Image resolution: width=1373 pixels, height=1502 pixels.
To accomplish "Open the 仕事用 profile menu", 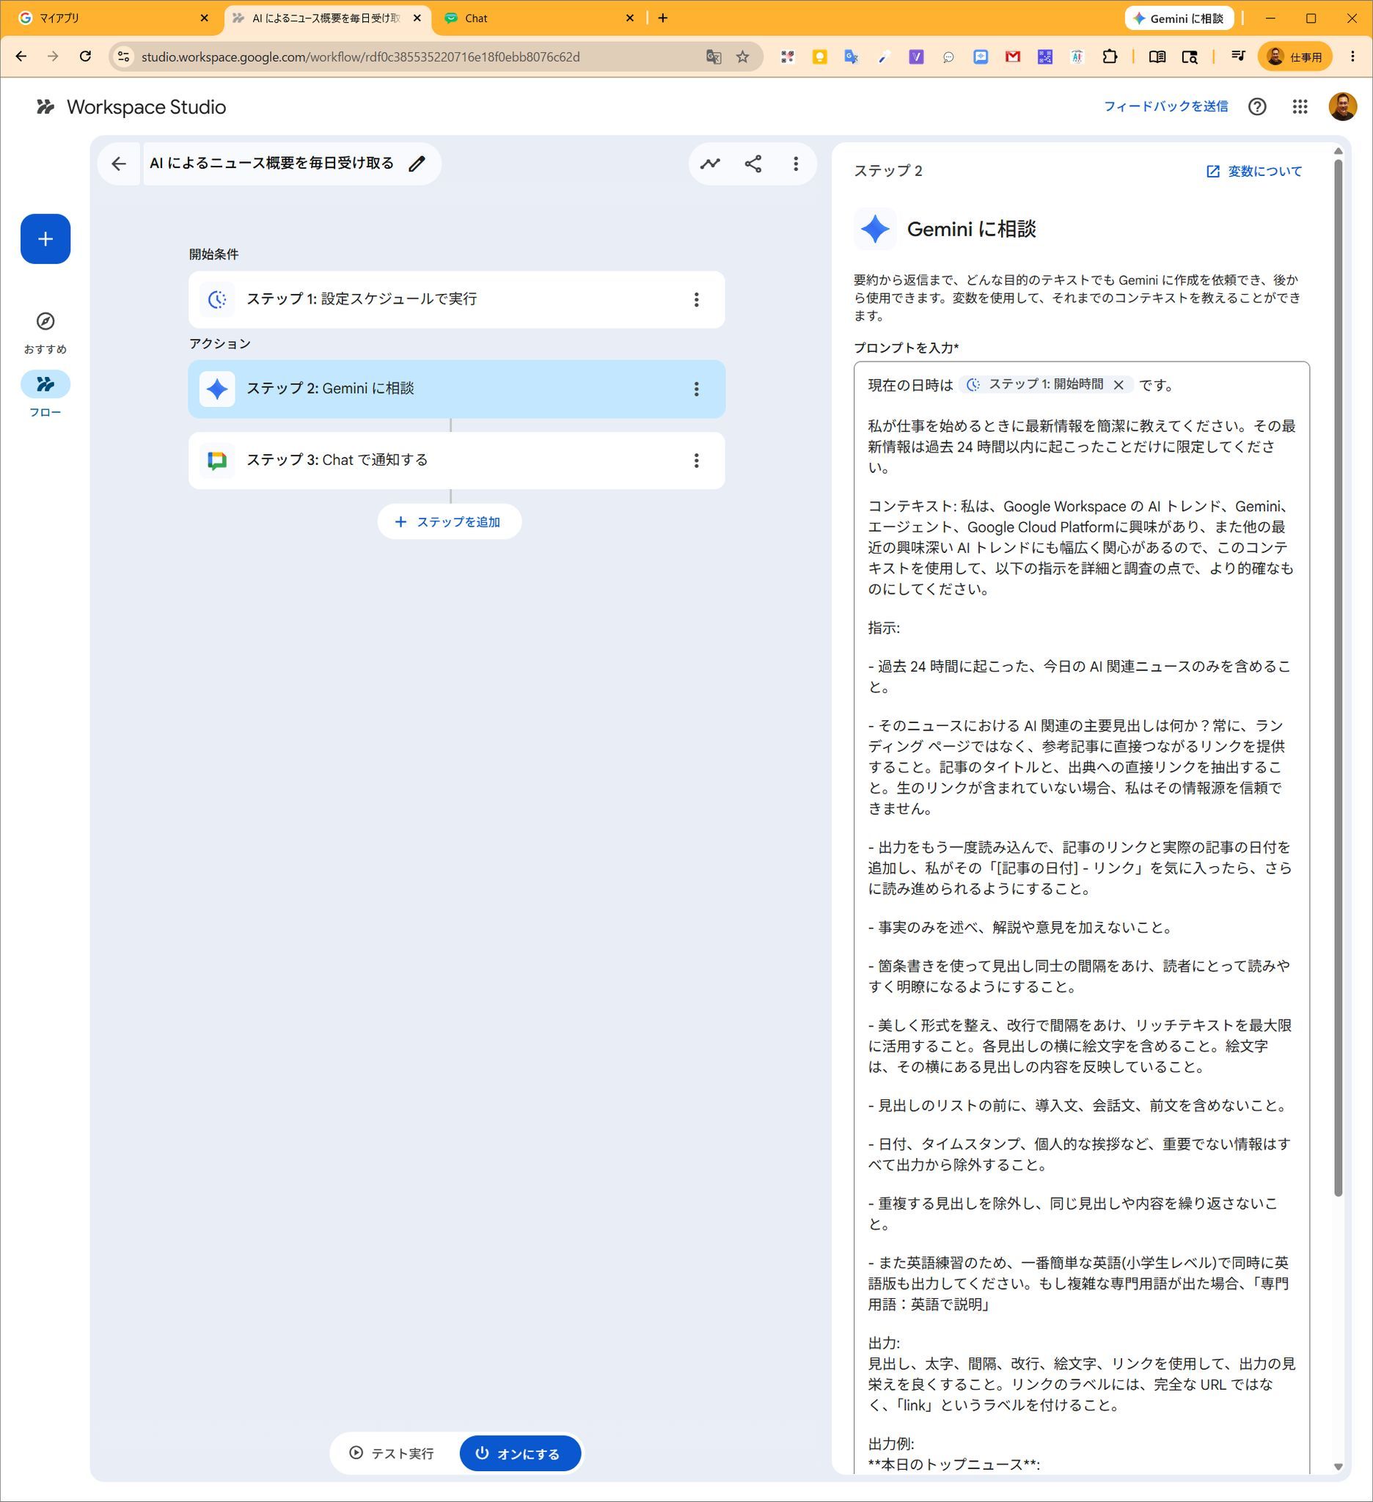I will [x=1295, y=56].
